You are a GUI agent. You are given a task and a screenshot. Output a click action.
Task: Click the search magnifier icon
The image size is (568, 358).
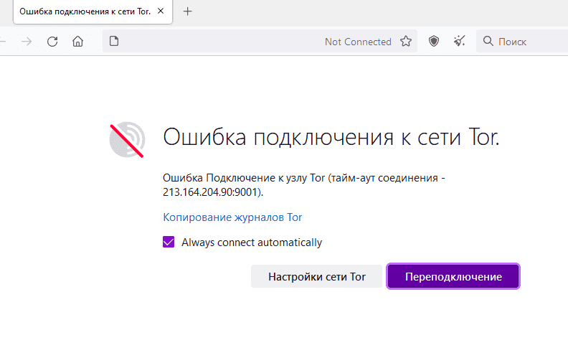(488, 42)
